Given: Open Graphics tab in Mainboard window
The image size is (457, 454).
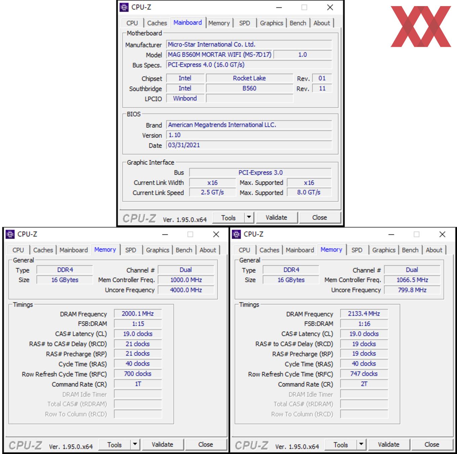Looking at the screenshot, I should [272, 23].
